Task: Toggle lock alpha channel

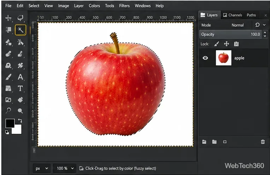Action: tap(236, 44)
